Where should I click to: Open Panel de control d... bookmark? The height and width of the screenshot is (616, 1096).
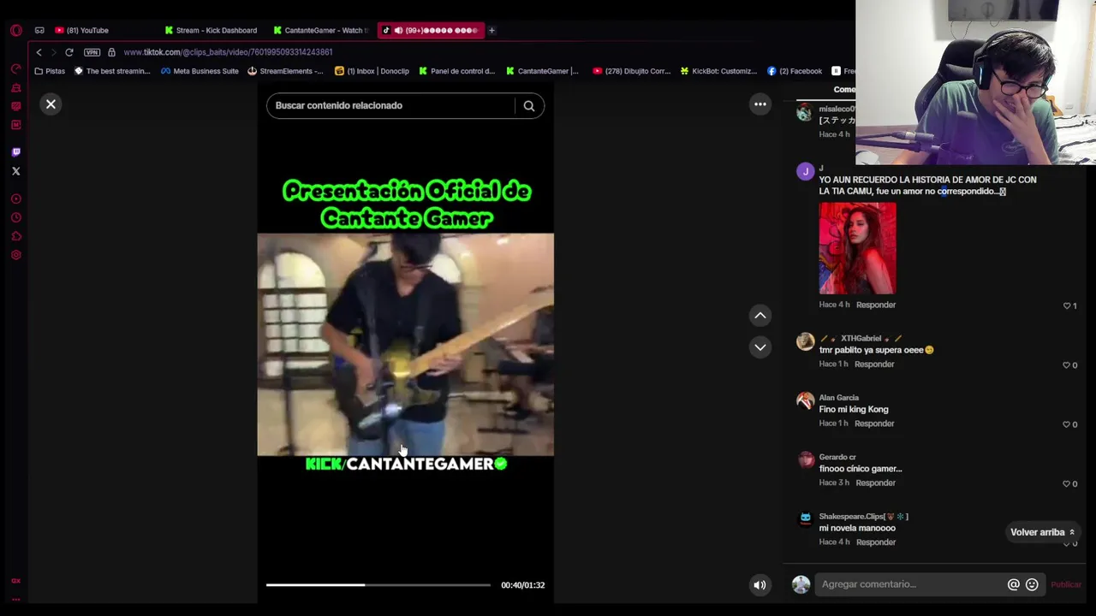click(x=456, y=71)
